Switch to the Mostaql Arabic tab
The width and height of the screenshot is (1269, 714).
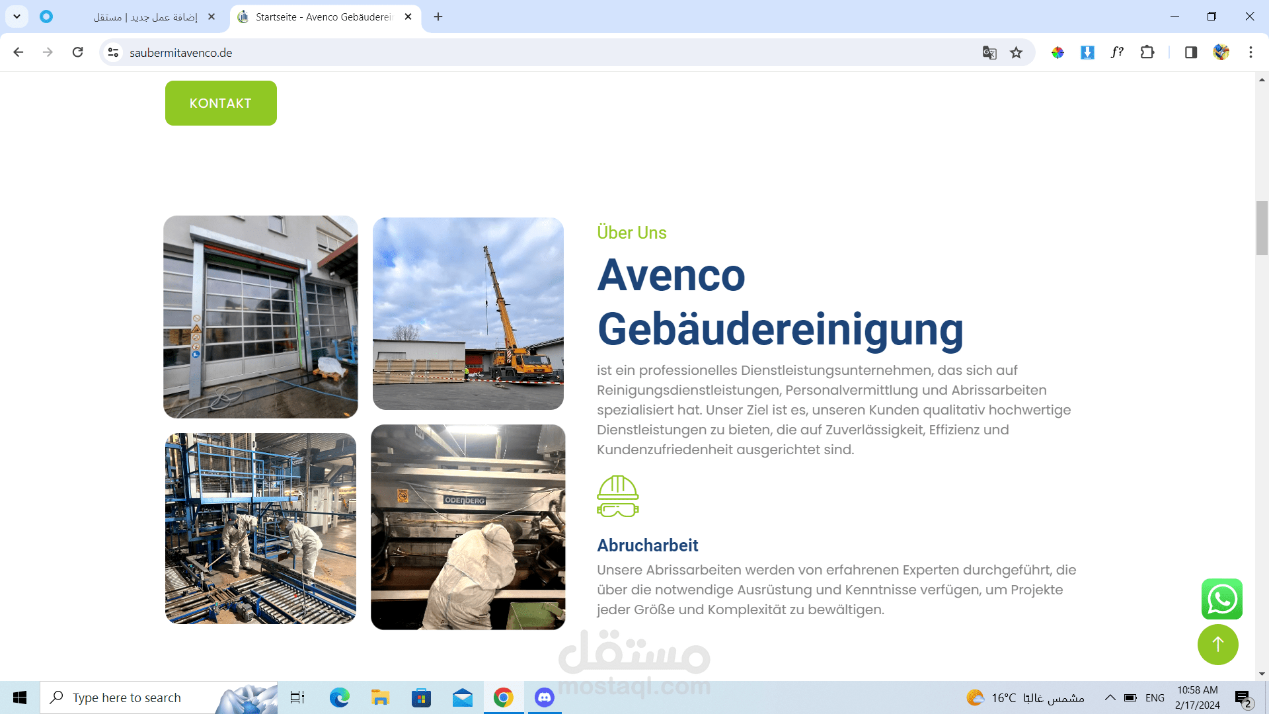pyautogui.click(x=145, y=17)
